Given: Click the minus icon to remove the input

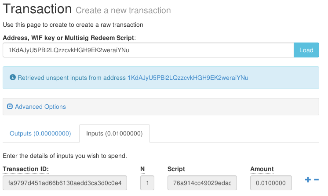Looking at the screenshot, I should point(316,180).
